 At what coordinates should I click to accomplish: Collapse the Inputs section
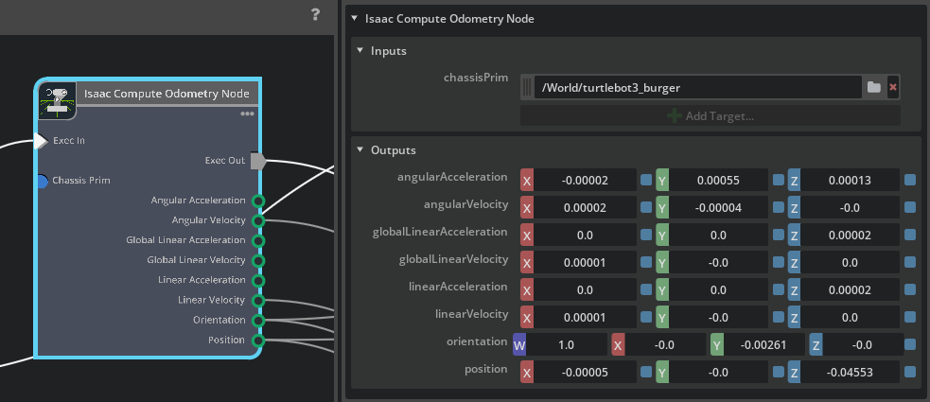(x=360, y=50)
